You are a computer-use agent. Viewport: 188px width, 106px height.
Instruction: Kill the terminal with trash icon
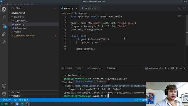pos(177,68)
